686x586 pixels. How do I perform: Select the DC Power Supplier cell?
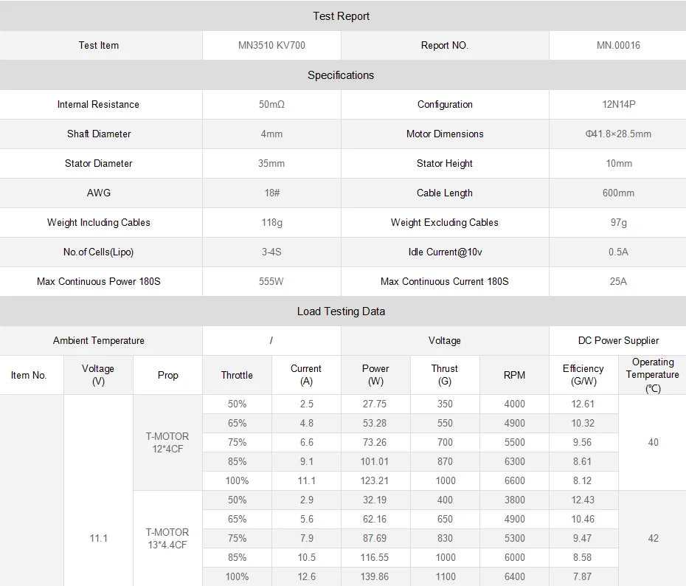[617, 340]
